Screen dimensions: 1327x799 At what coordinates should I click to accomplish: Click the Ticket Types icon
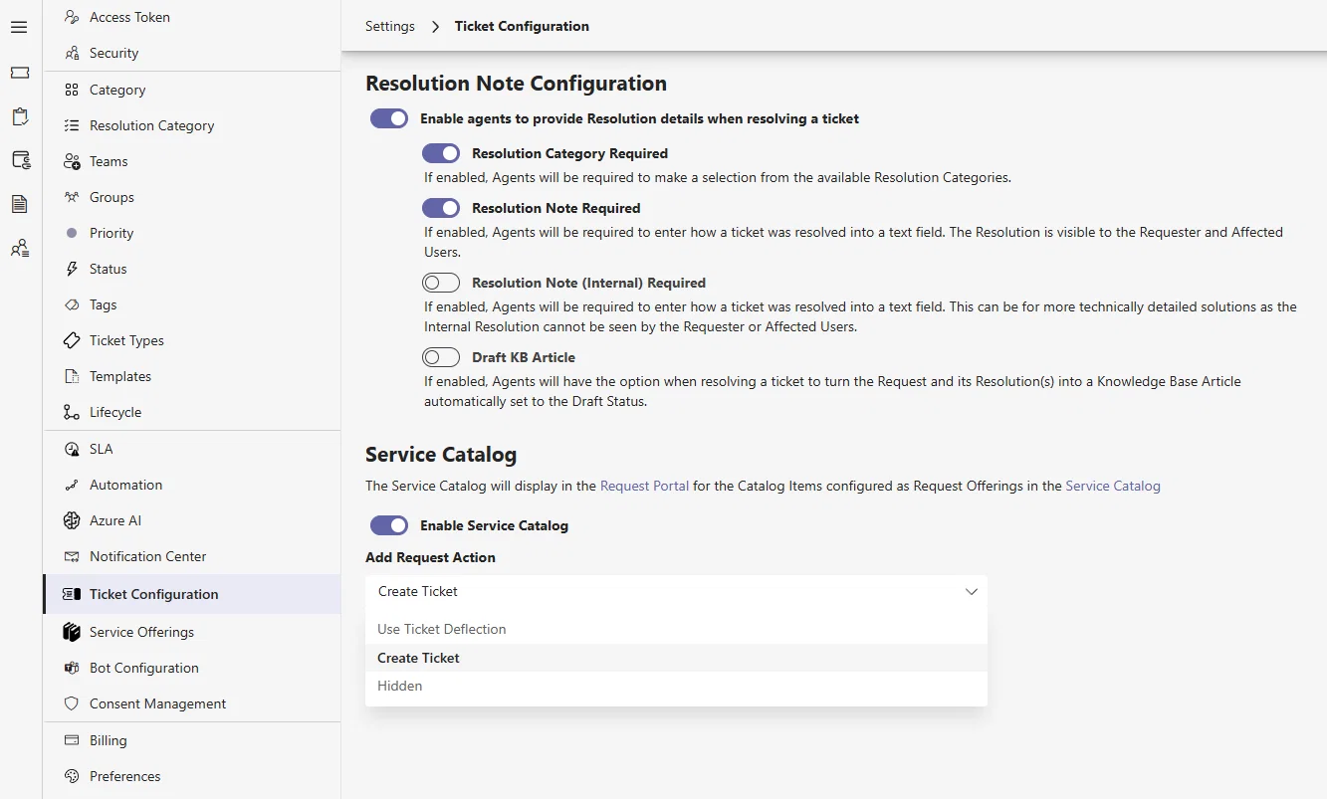click(x=72, y=340)
